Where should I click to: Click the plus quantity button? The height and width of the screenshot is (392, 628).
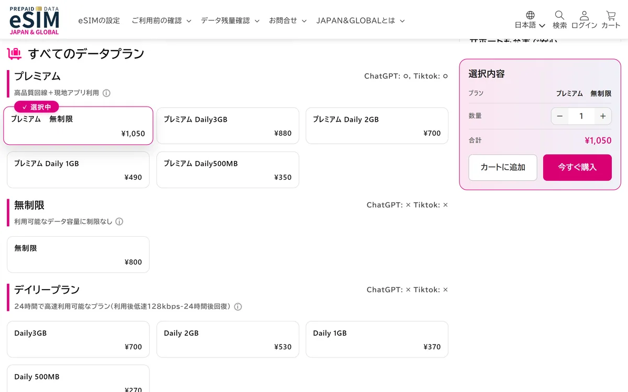(x=603, y=116)
